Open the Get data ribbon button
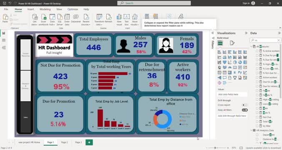The image size is (282, 150). 35,20
